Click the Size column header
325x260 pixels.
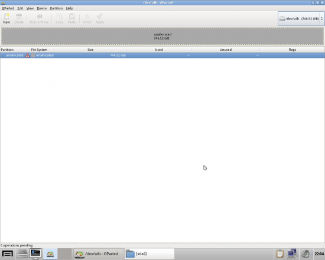coord(90,50)
